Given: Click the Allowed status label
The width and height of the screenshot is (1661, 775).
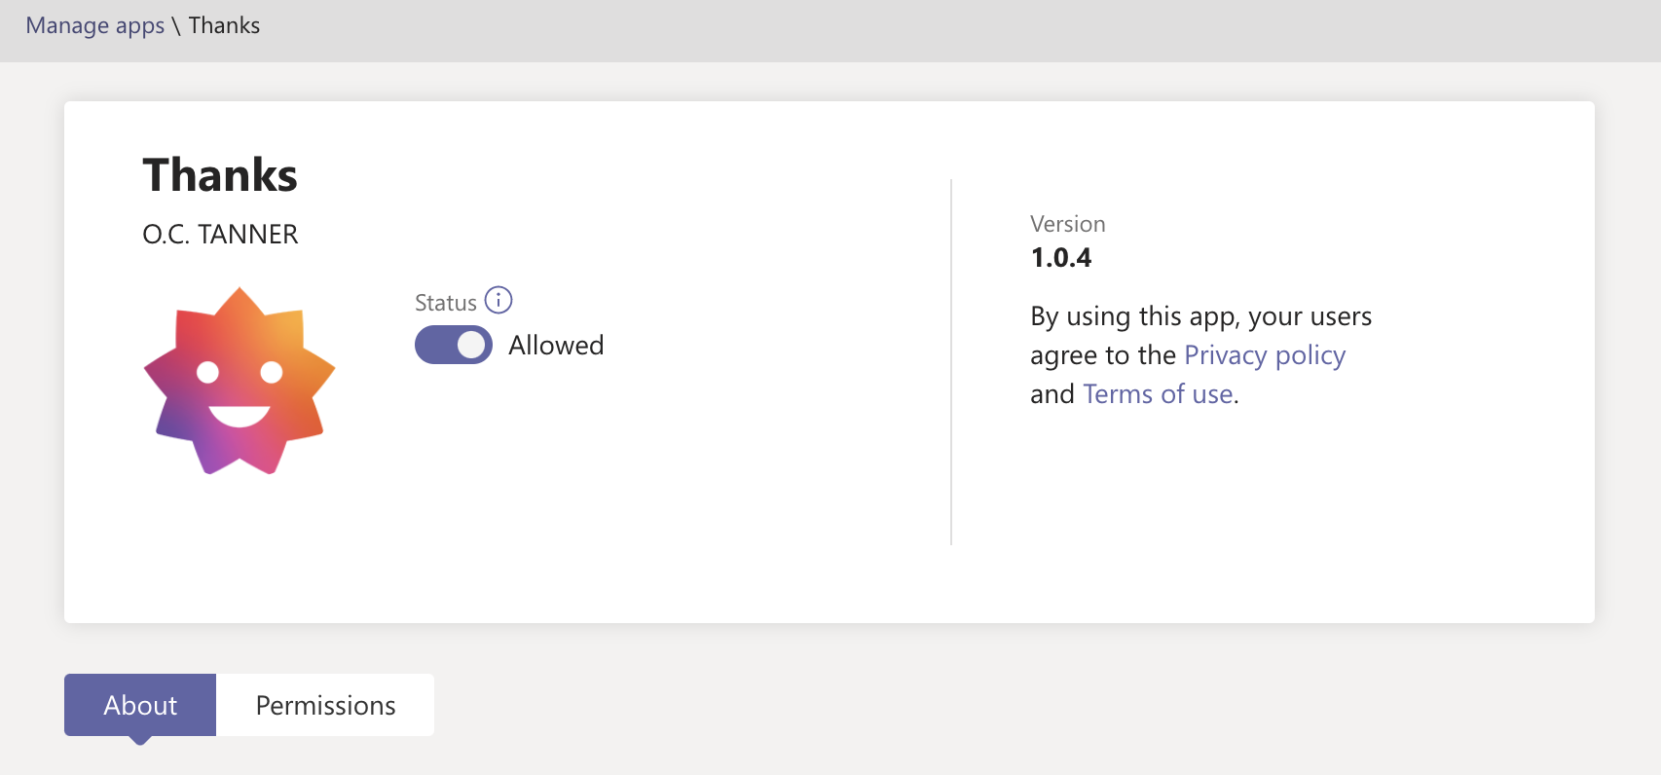Looking at the screenshot, I should click(556, 346).
